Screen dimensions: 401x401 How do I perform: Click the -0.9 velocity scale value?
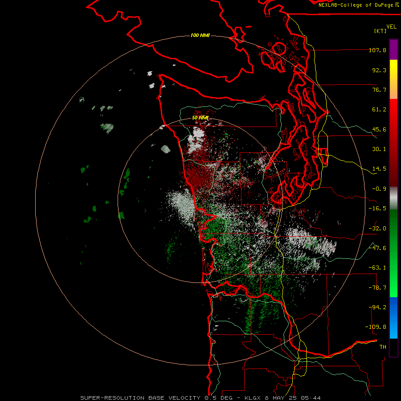click(x=379, y=189)
